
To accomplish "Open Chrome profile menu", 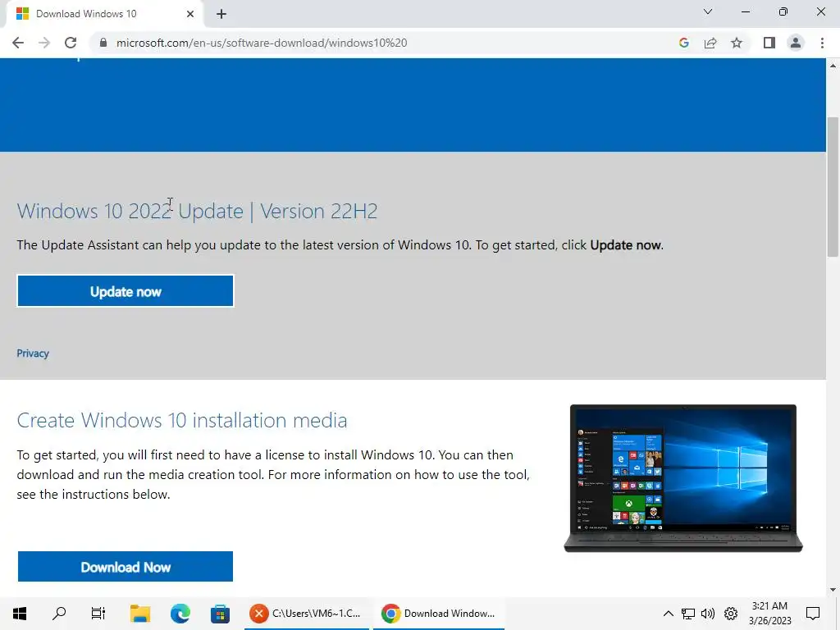I will (796, 43).
